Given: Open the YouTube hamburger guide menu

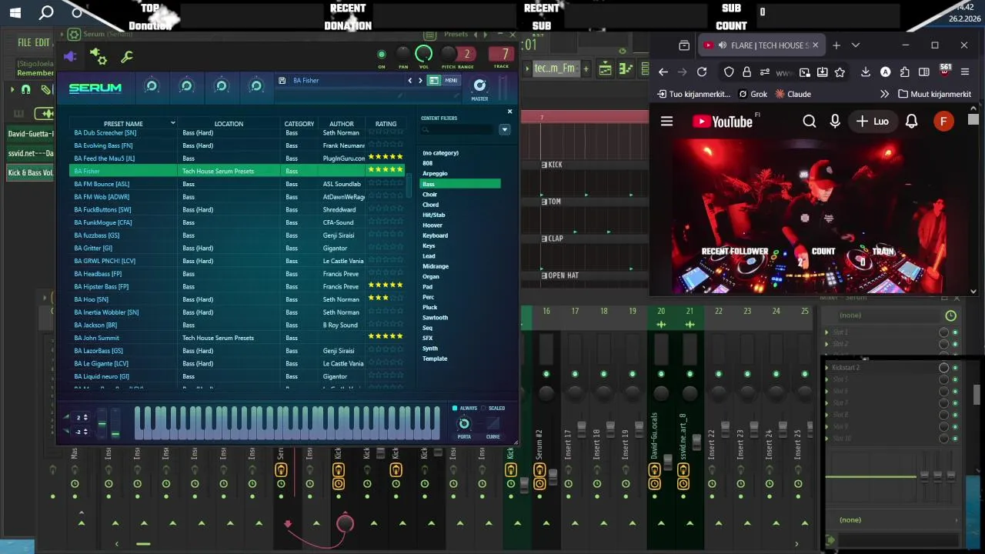Looking at the screenshot, I should [667, 121].
